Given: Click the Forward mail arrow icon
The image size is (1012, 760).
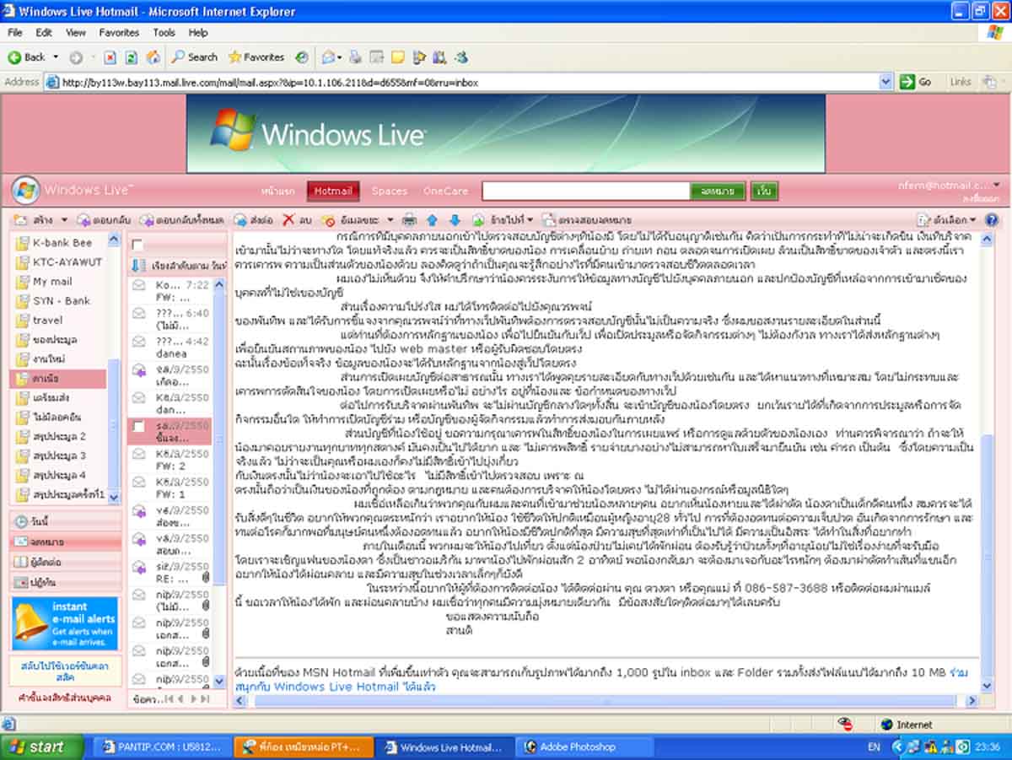Looking at the screenshot, I should (240, 219).
